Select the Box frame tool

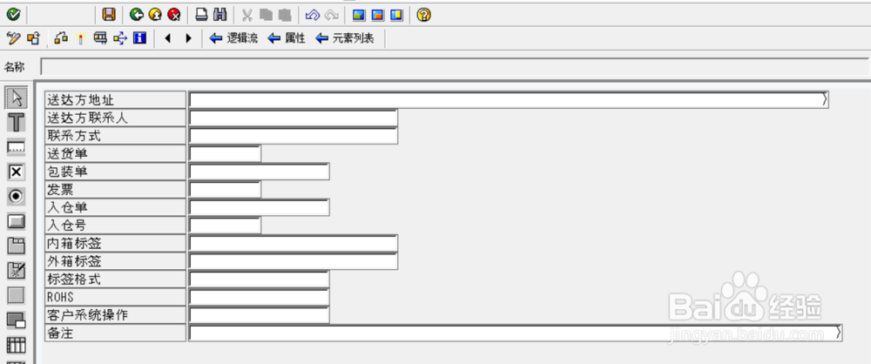(x=16, y=295)
